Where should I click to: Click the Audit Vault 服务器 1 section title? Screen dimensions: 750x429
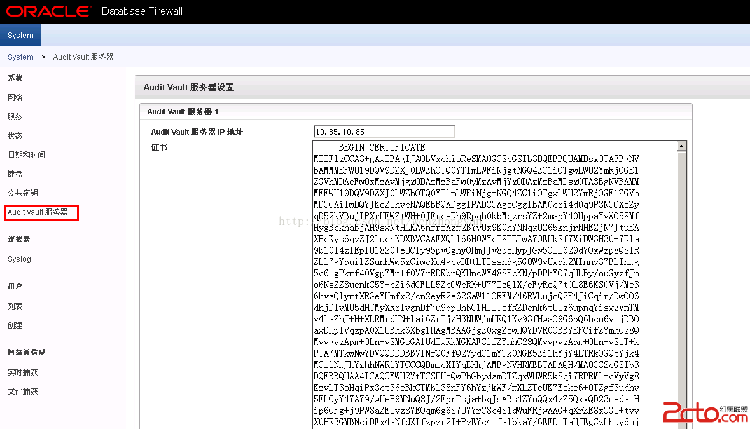(x=183, y=111)
